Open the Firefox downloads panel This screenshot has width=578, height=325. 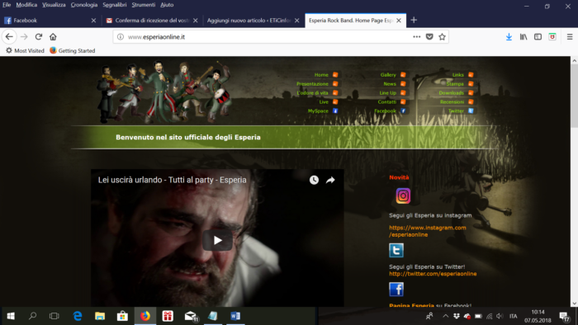point(509,37)
